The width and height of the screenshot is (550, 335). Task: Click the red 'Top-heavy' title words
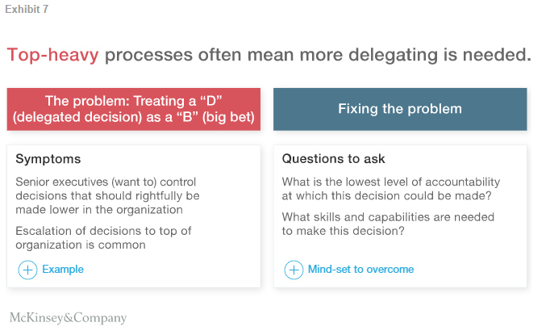(53, 55)
